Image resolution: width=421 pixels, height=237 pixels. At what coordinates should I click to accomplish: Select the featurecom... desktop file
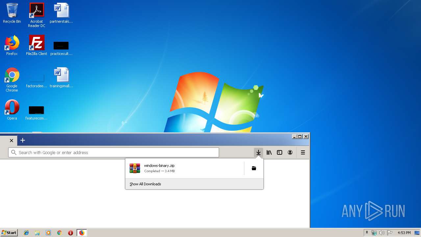tap(37, 113)
